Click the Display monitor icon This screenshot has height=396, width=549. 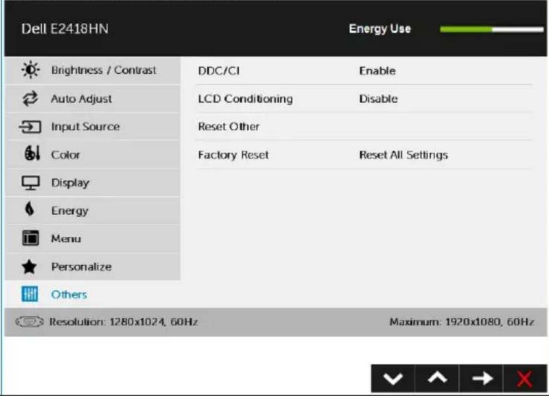pyautogui.click(x=31, y=182)
